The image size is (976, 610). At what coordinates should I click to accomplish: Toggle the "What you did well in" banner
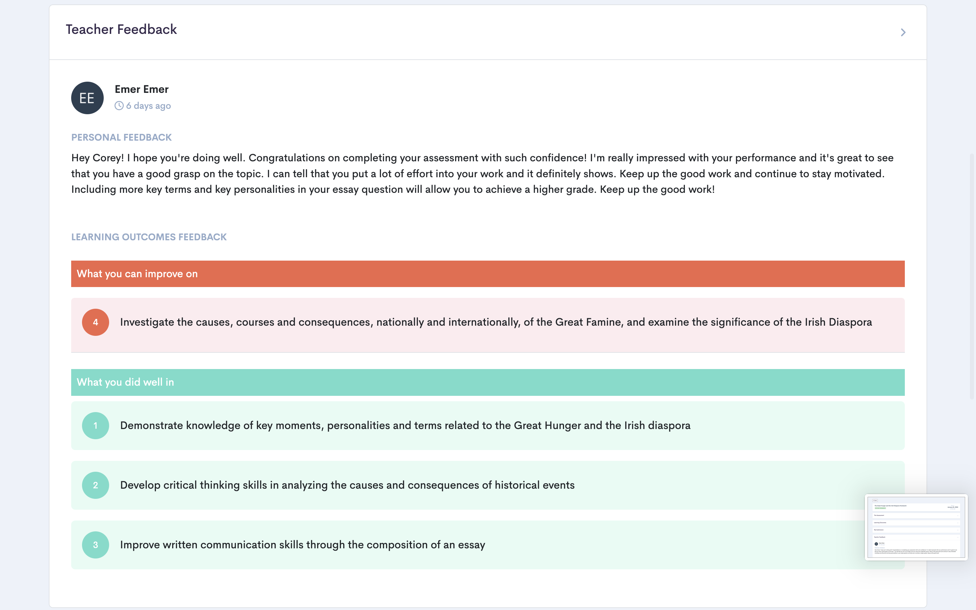488,382
